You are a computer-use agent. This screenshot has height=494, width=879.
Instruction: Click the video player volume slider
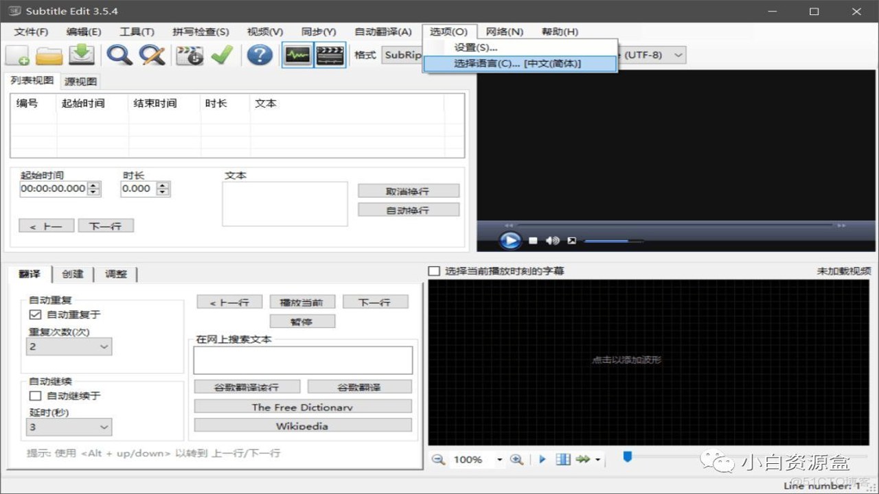613,241
